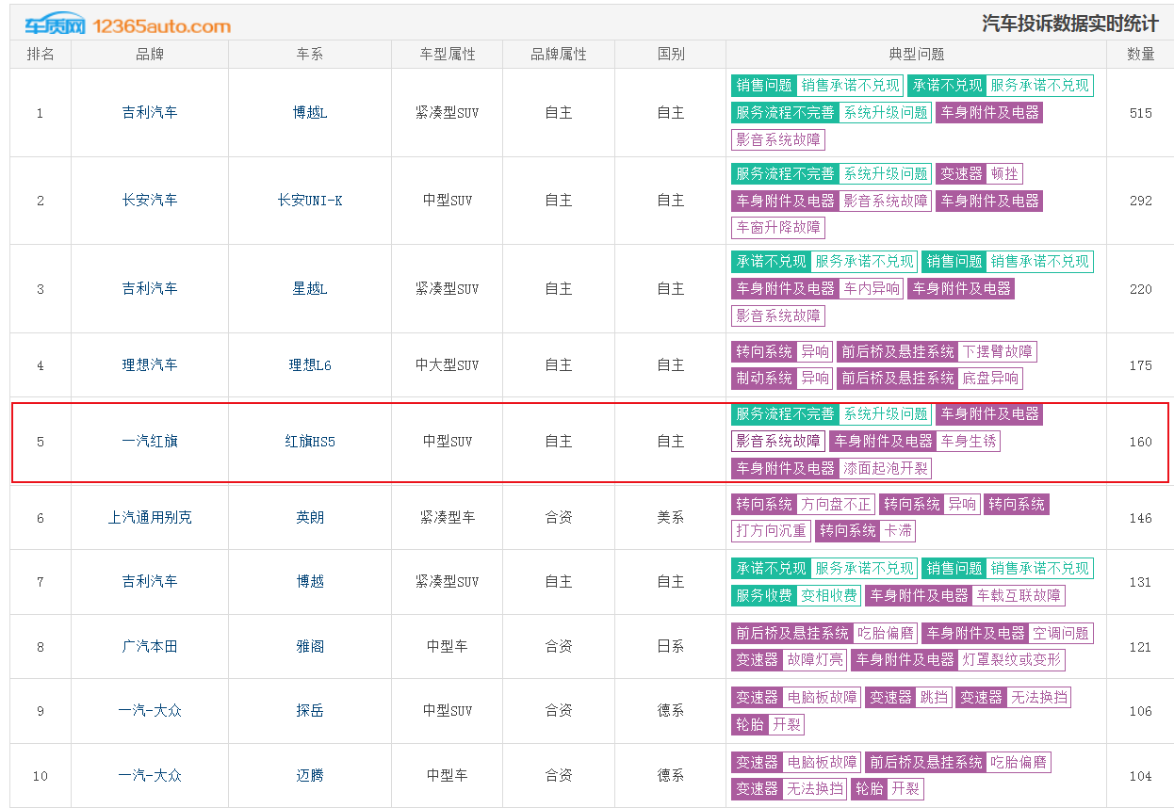Click the 故障灯亮 problem tag
The width and height of the screenshot is (1174, 808).
(815, 660)
